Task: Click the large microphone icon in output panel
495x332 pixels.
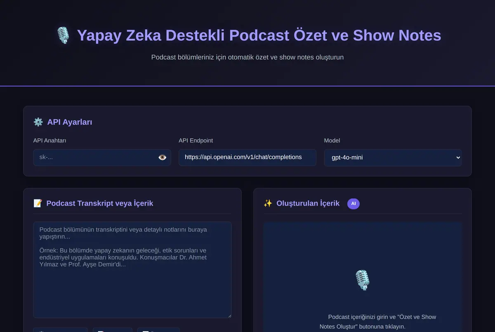Action: 362,280
